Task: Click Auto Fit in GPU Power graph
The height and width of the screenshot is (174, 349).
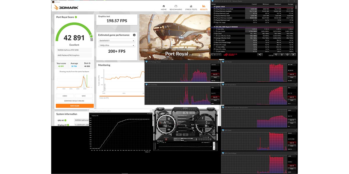Action: click(292, 74)
